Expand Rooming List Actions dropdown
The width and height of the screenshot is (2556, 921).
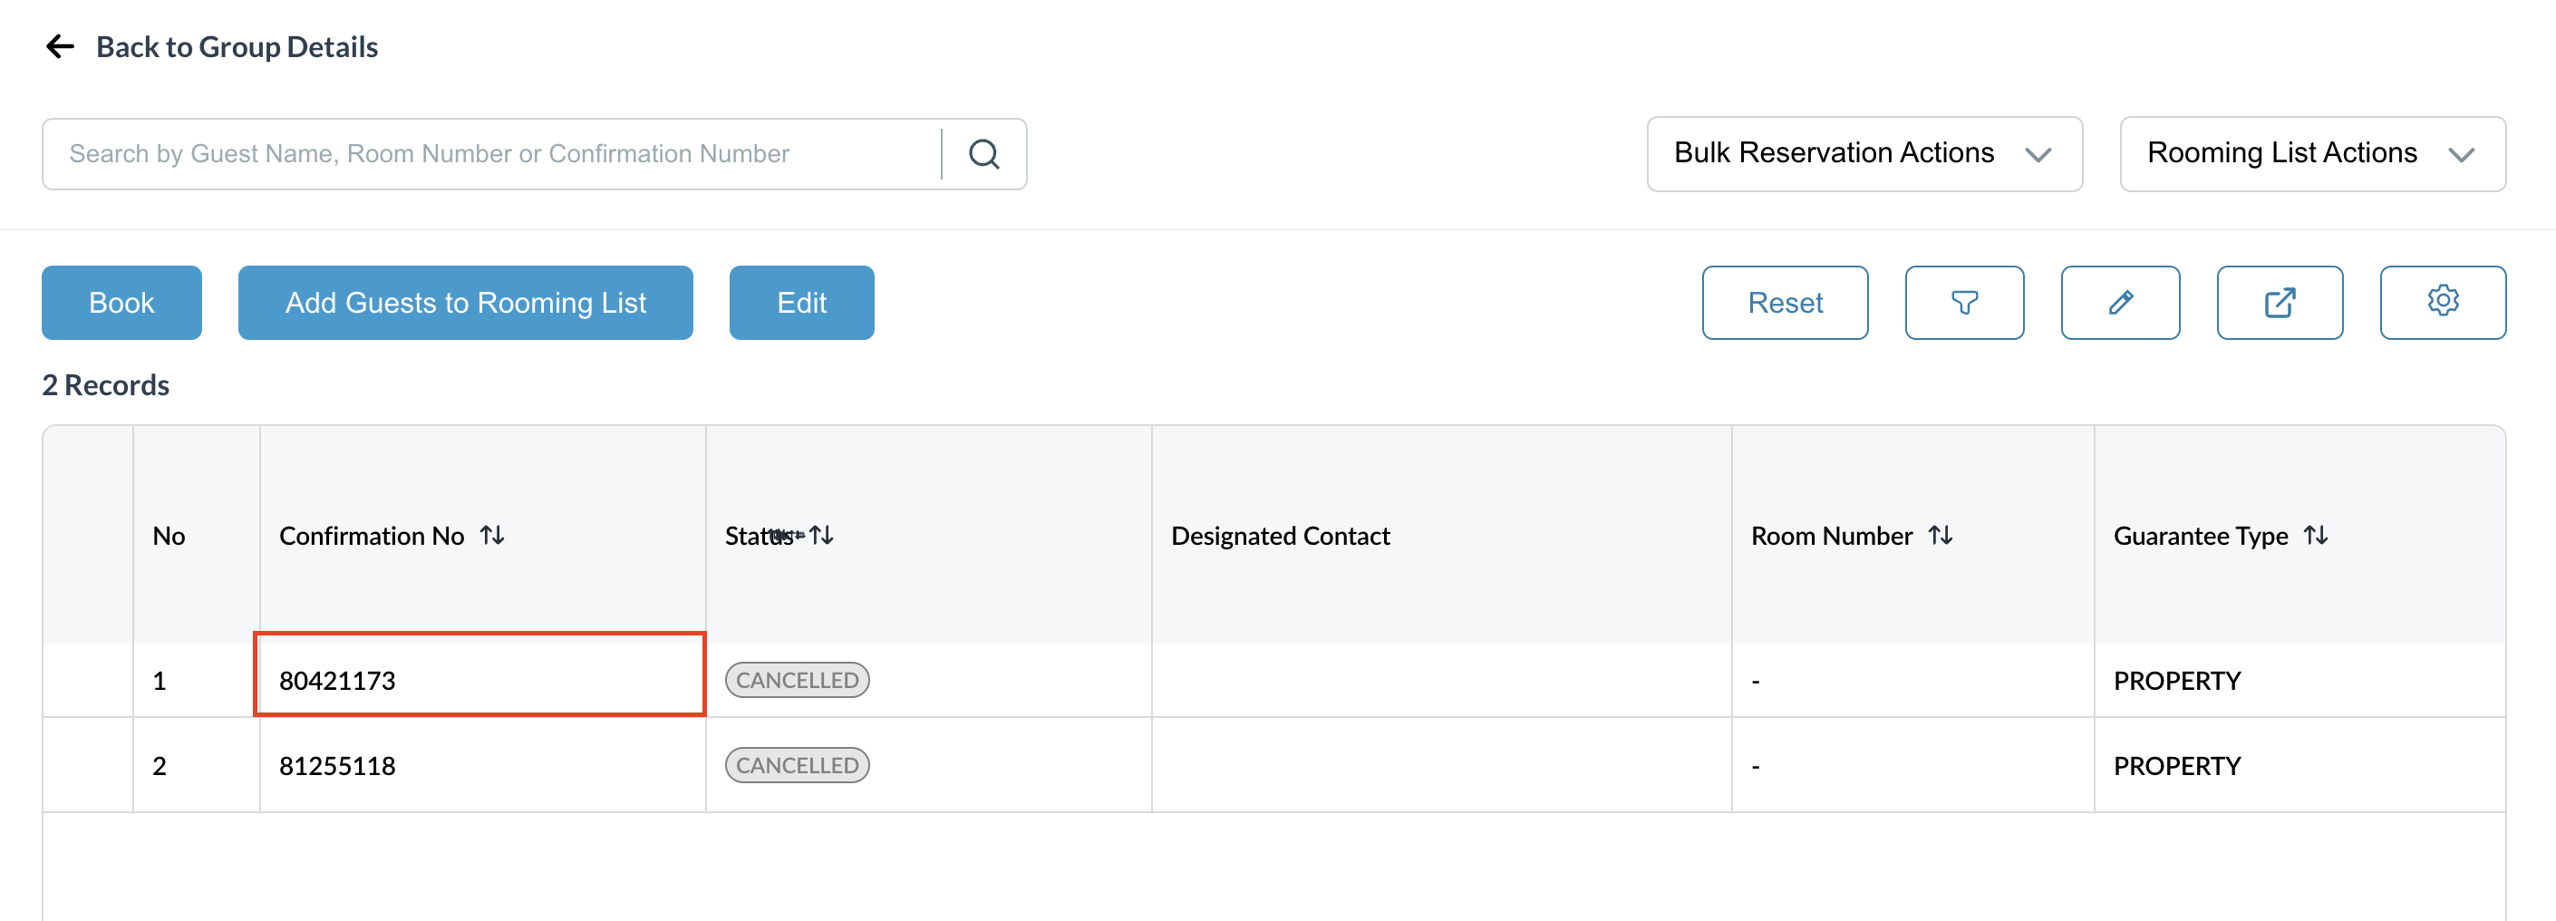click(2312, 154)
